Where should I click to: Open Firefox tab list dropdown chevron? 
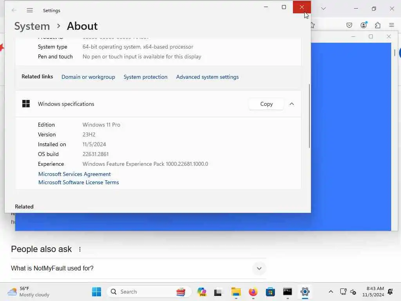point(323,9)
